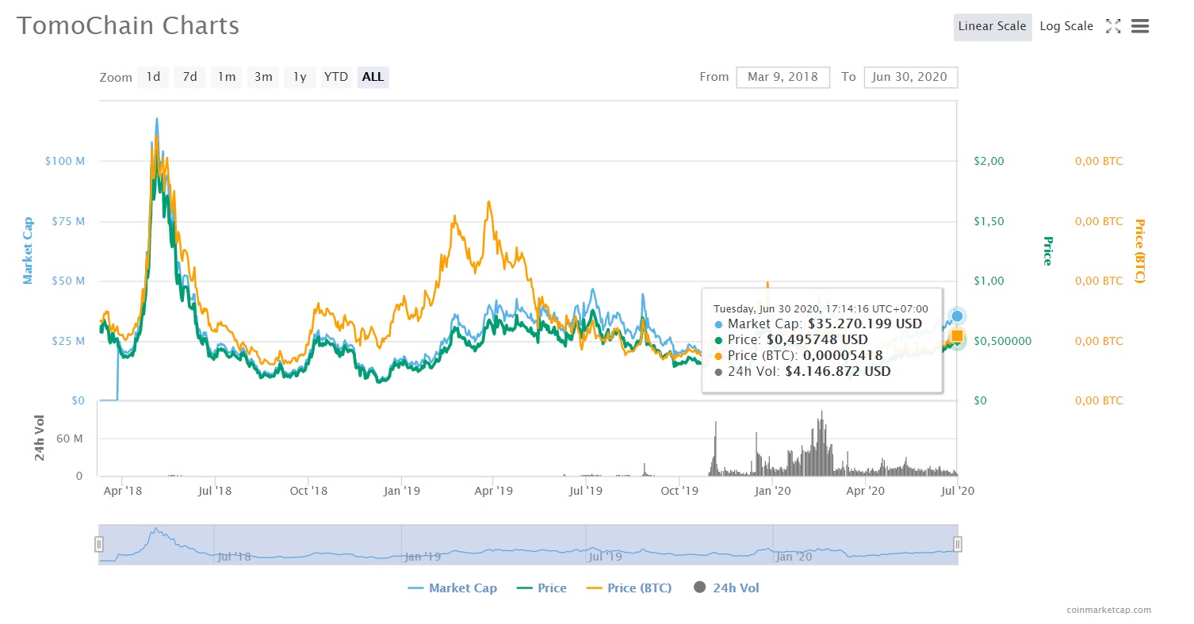
Task: Switch to Linear Scale
Action: [x=993, y=26]
